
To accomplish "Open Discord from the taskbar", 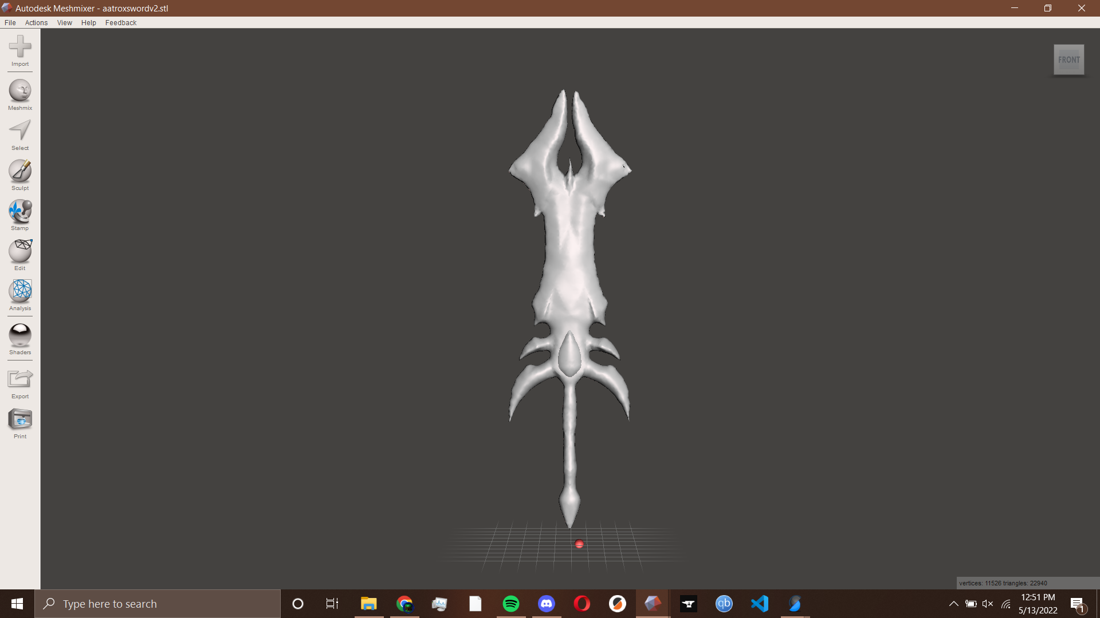I will (x=547, y=604).
